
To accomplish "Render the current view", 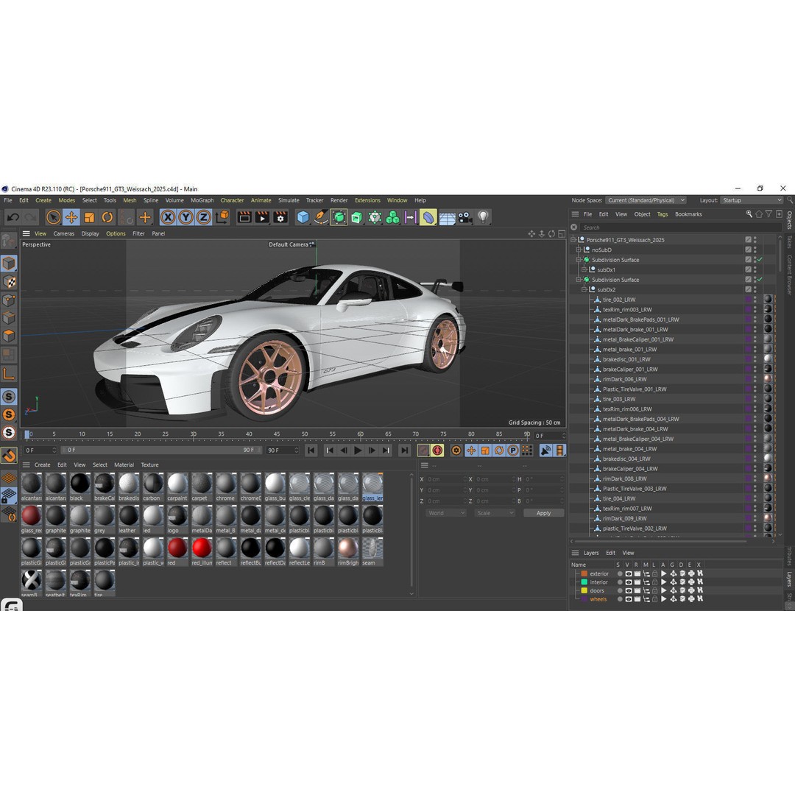I will coord(244,217).
